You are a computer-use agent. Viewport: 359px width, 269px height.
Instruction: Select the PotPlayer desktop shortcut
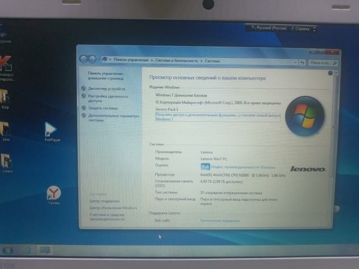[x=52, y=132]
